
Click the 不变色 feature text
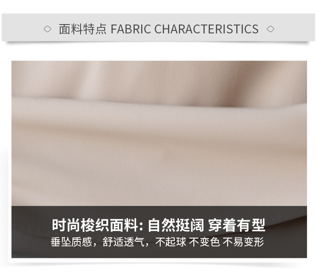(204, 242)
